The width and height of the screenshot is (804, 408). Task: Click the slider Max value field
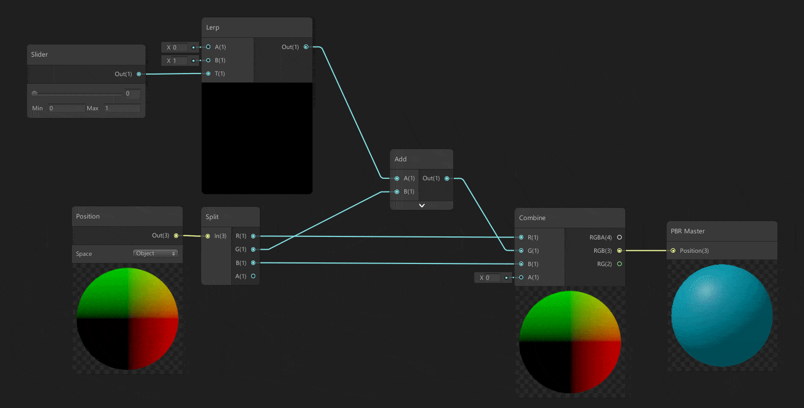121,108
